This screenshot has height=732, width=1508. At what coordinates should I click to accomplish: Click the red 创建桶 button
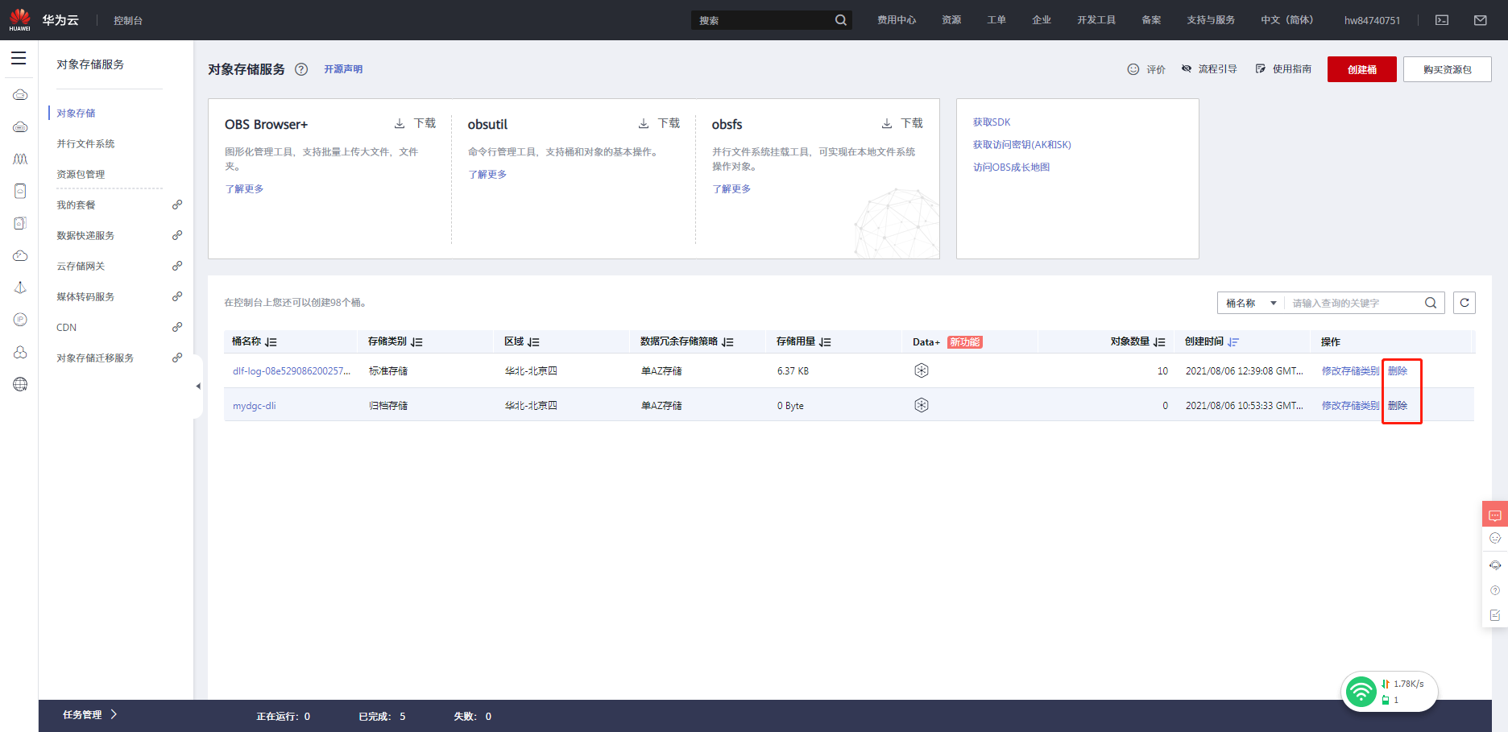click(x=1362, y=69)
